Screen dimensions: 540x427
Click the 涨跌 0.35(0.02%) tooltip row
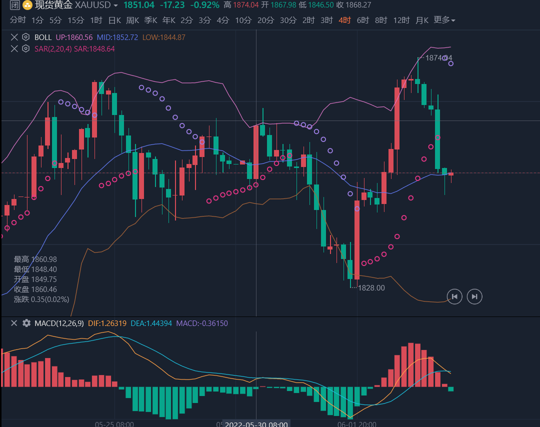click(41, 299)
